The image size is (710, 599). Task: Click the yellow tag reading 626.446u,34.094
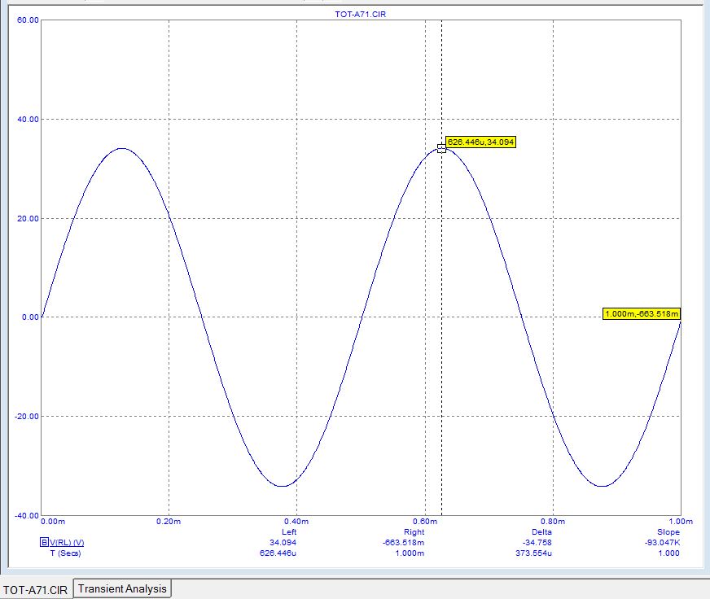tap(480, 142)
